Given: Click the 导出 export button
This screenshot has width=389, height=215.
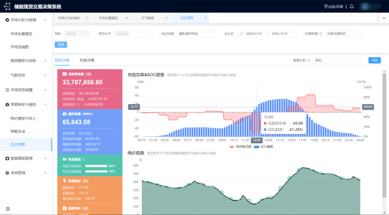Looking at the screenshot, I should (374, 61).
